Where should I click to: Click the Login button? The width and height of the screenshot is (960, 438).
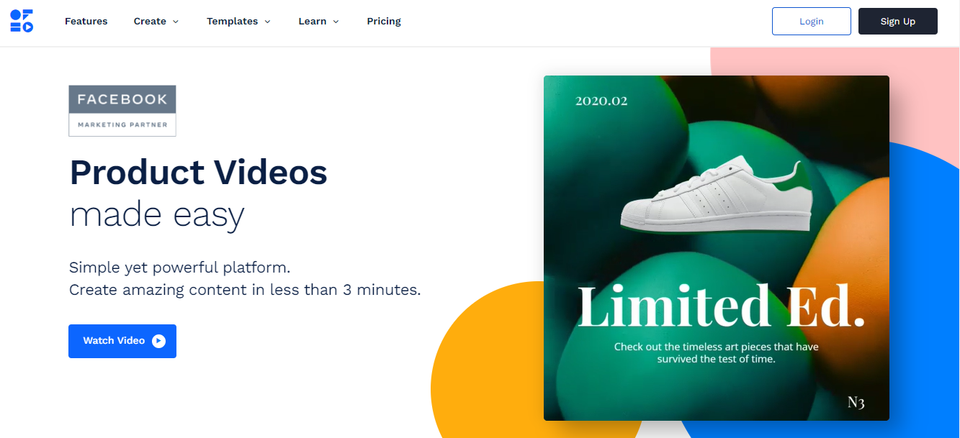click(812, 22)
